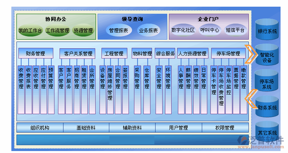Open the 组织机构 bottom section
Image resolution: width=288 pixels, height=153 pixels.
click(40, 127)
